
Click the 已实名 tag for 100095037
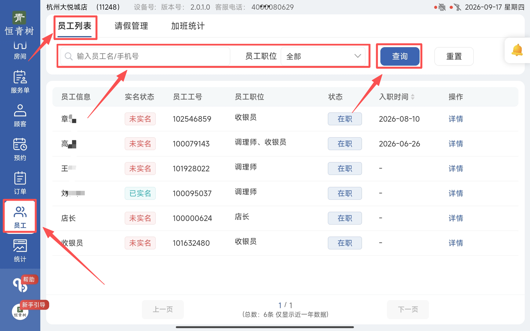(x=140, y=193)
